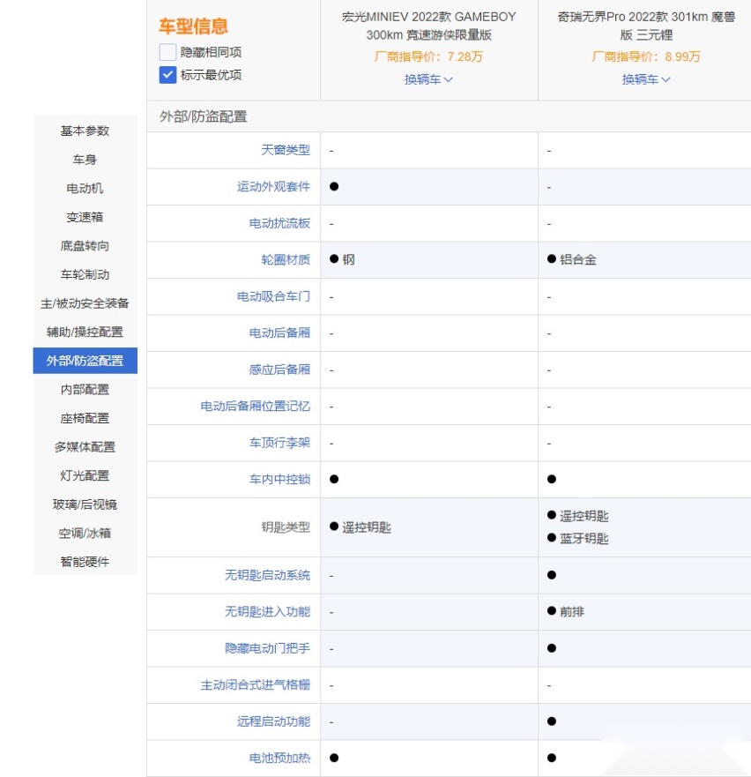
Task: Open 无钥匙启动系统 parameter link
Action: tap(267, 575)
